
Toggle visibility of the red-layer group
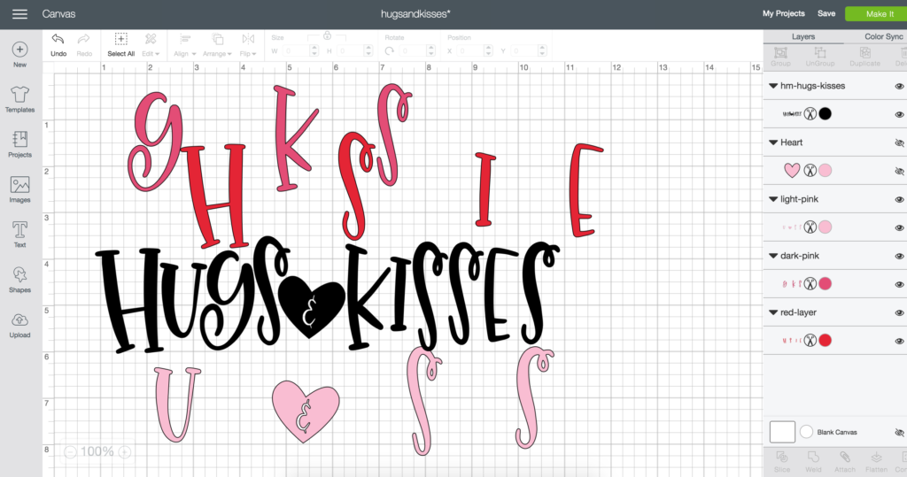899,312
